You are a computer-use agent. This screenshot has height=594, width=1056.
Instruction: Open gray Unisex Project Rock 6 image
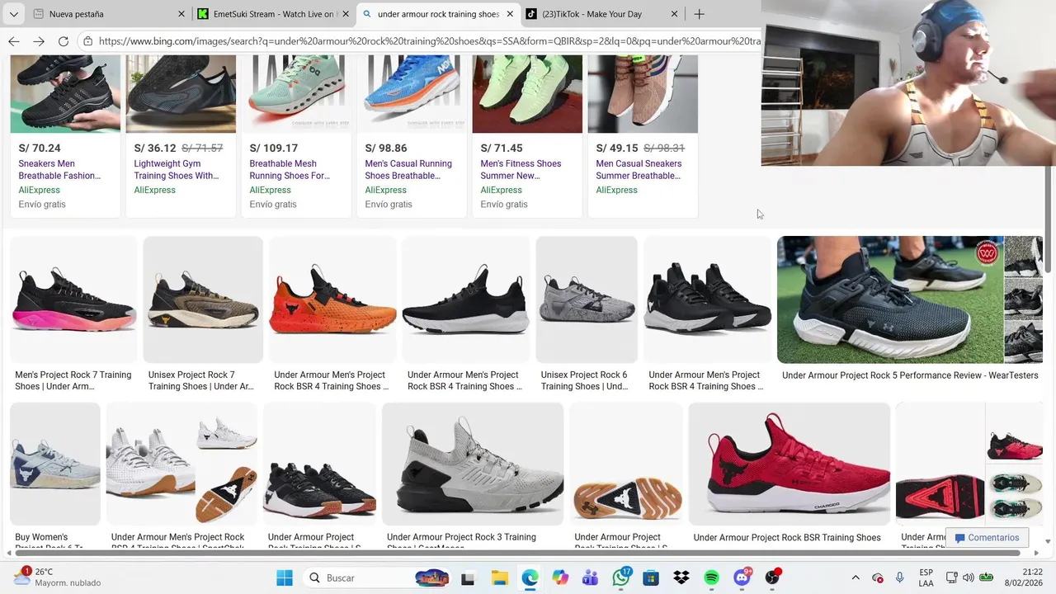coord(587,299)
